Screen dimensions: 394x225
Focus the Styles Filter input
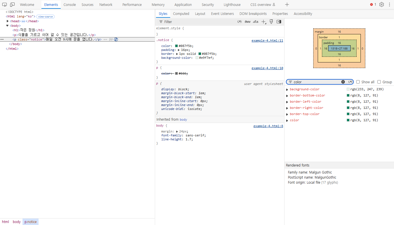click(x=197, y=22)
